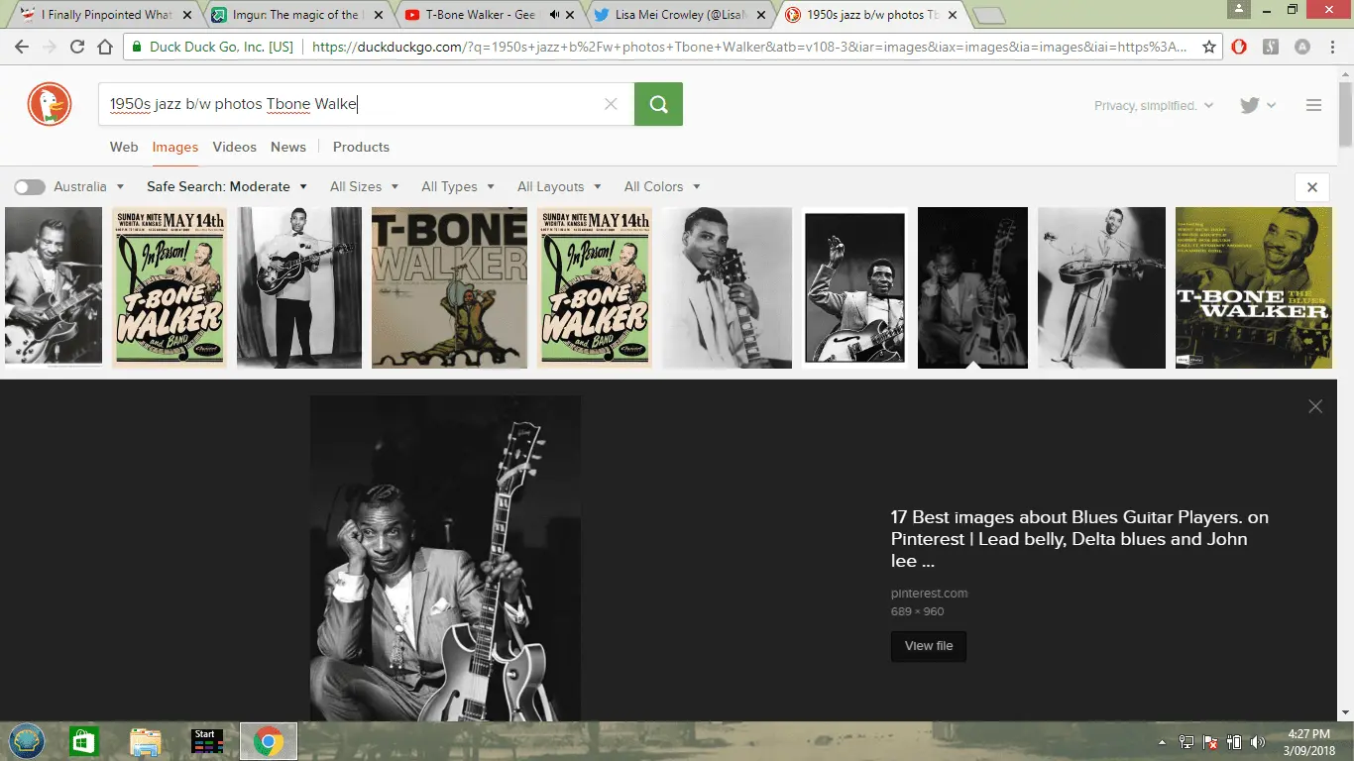Viewport: 1354px width, 761px height.
Task: Open the DuckDuckGo hamburger menu
Action: coord(1313,105)
